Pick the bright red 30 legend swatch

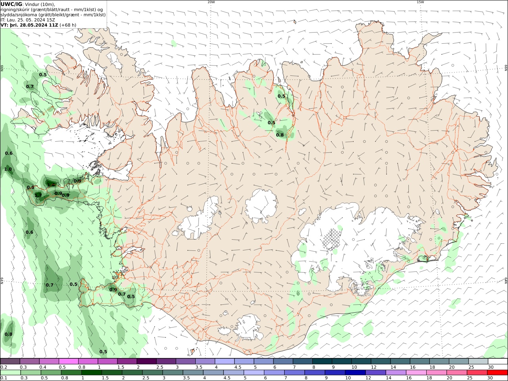[x=498, y=372]
